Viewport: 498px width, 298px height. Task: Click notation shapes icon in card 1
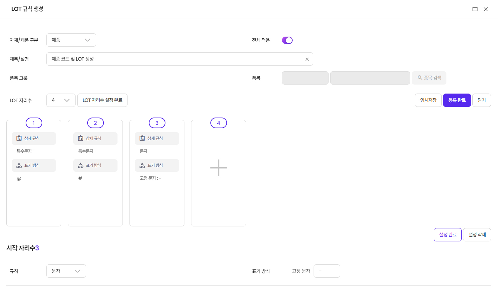tap(19, 165)
